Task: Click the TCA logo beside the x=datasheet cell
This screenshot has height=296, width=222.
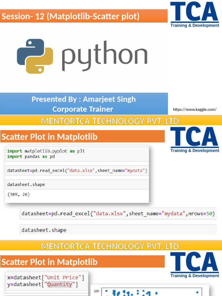Action: point(195,265)
